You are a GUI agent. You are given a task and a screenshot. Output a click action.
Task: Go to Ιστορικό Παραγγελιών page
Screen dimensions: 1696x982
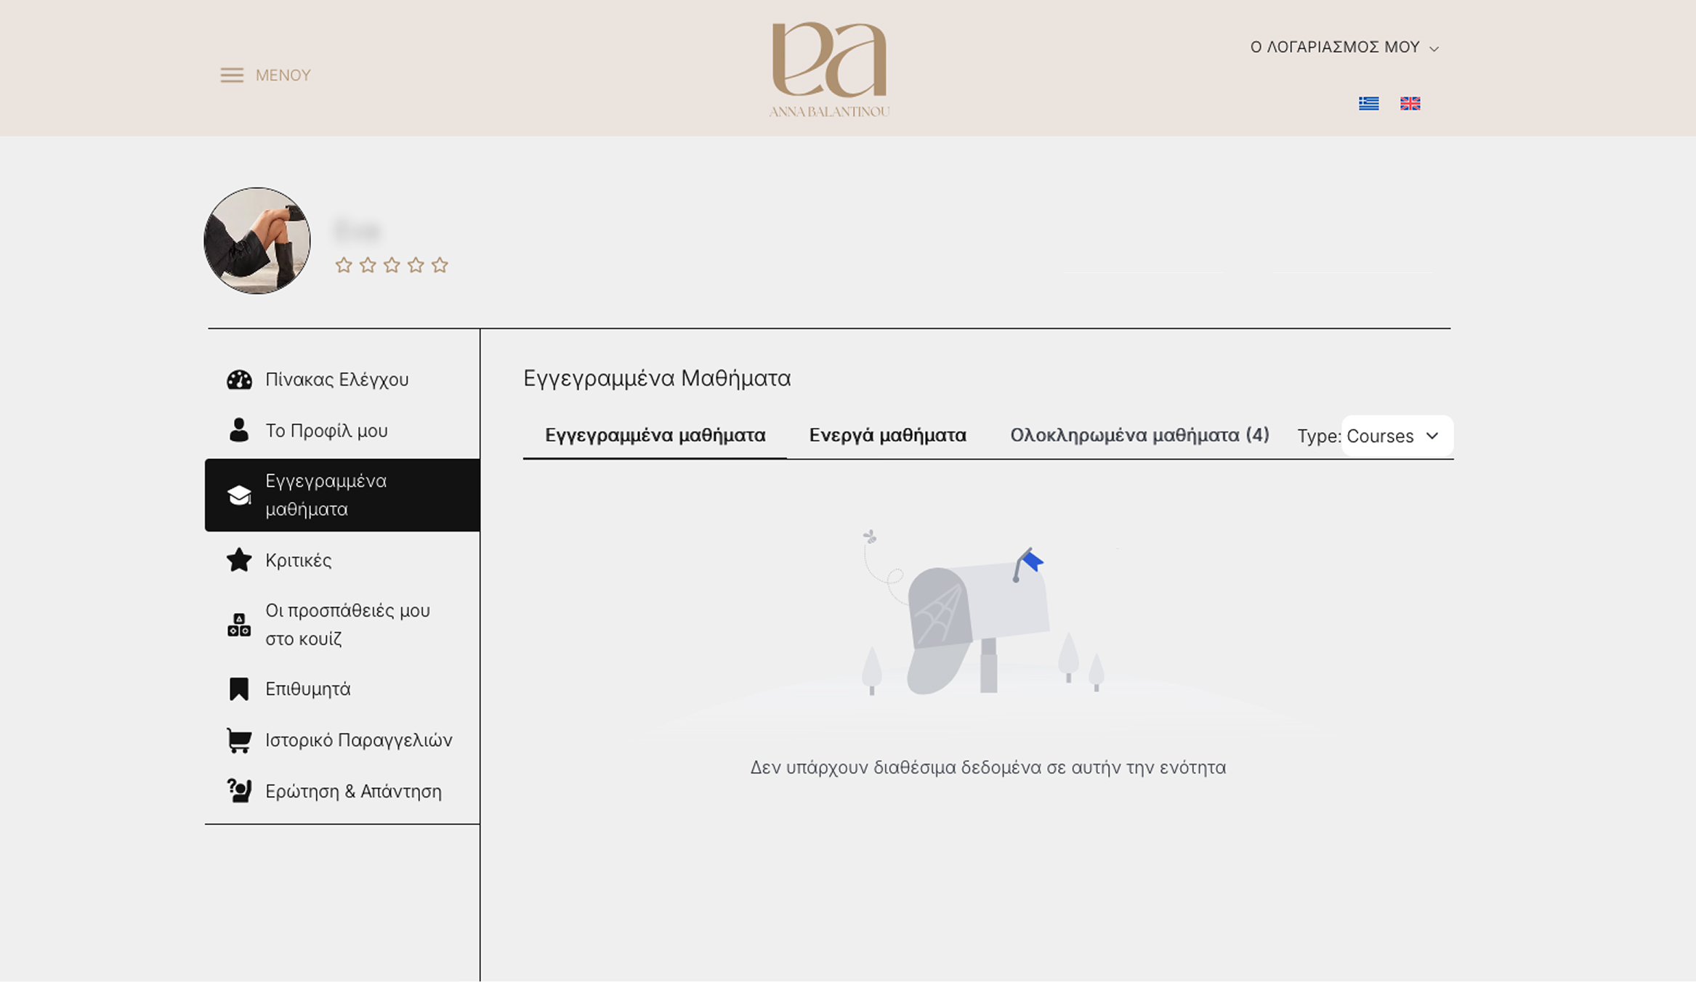pyautogui.click(x=358, y=739)
